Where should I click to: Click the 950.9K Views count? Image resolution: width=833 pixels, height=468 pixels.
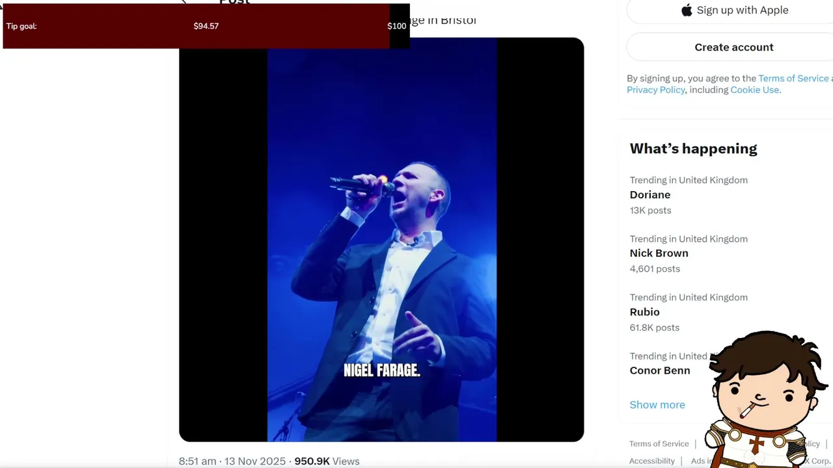[x=327, y=461]
